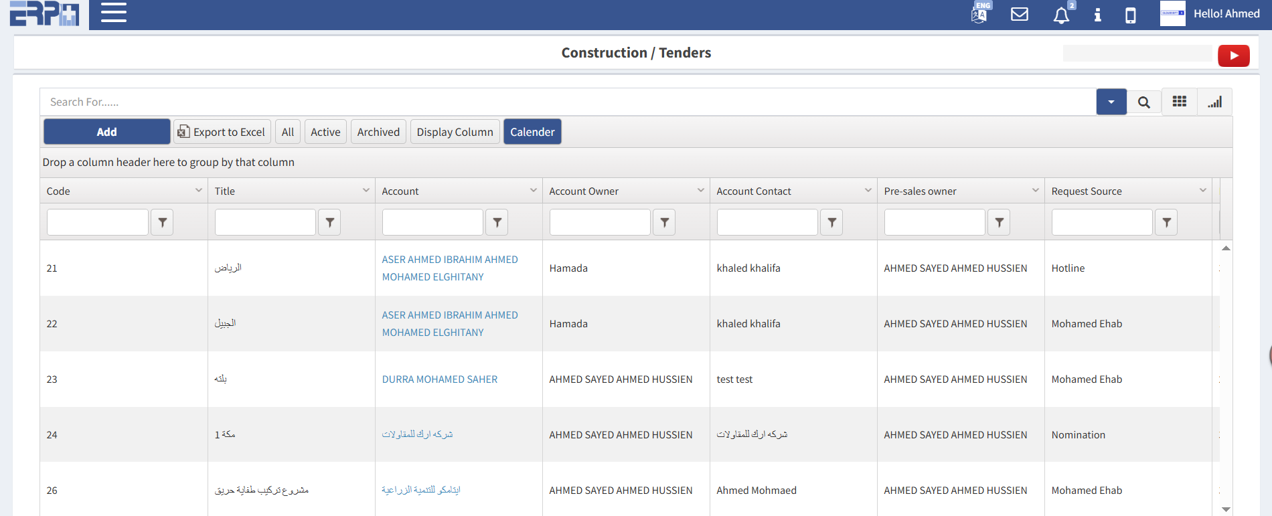Screen dimensions: 1272x516
Task: Show Active tenders
Action: coord(325,132)
